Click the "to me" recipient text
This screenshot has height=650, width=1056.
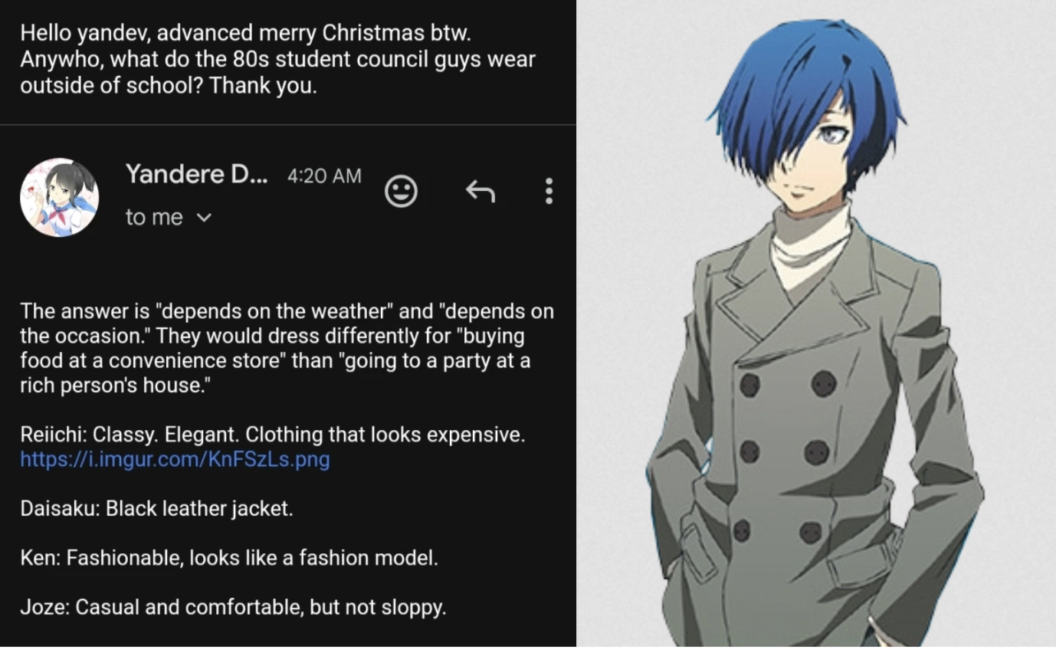[154, 218]
